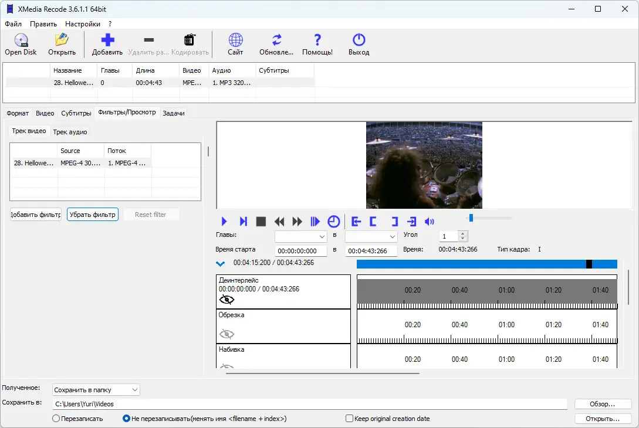Collapse the timeline using the blue chevron
The image size is (639, 428).
coord(221,264)
